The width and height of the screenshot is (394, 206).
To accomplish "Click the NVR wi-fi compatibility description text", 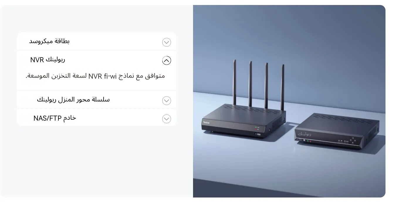I will (x=95, y=76).
